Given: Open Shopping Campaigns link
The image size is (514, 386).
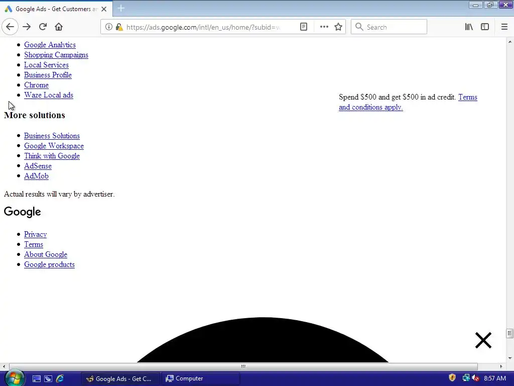Looking at the screenshot, I should click(x=56, y=55).
